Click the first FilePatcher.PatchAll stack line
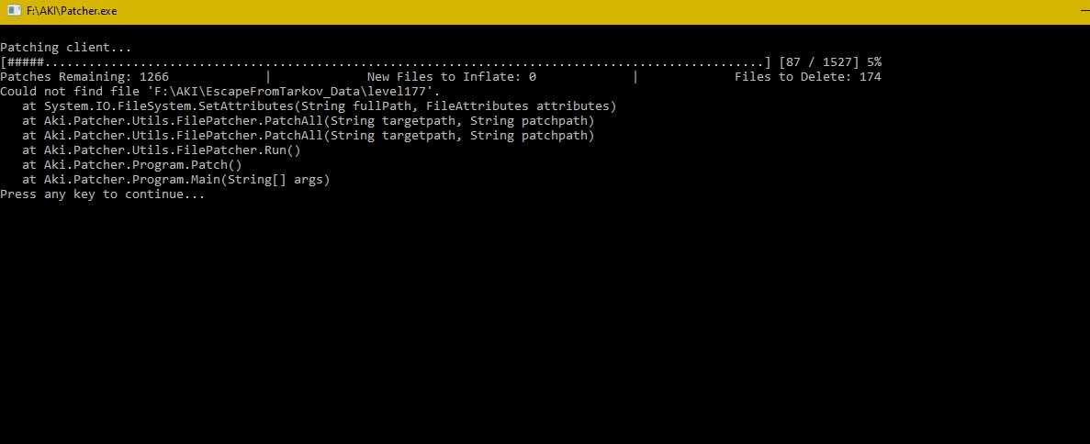The width and height of the screenshot is (1090, 444). [x=308, y=120]
